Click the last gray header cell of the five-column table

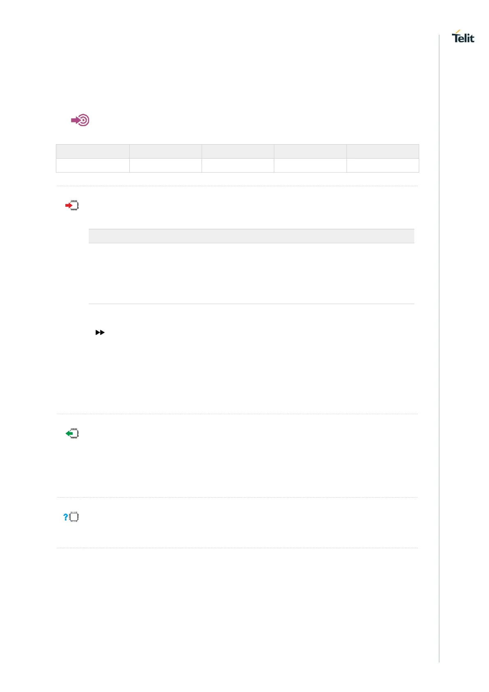(x=383, y=151)
